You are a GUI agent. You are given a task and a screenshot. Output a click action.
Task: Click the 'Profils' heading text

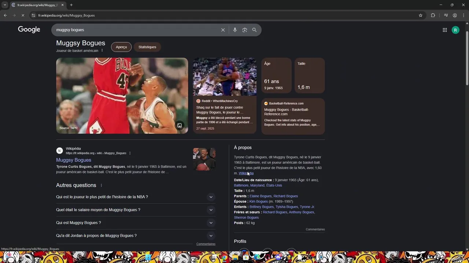240,241
